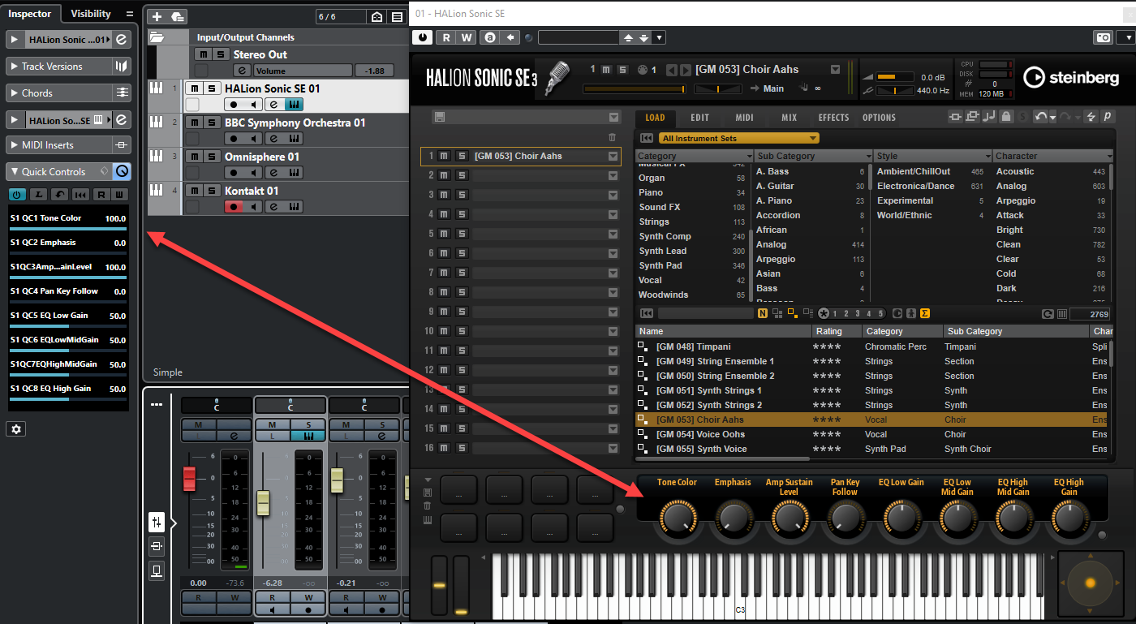Click the keyboard icon beside trigger pads

coord(428,520)
